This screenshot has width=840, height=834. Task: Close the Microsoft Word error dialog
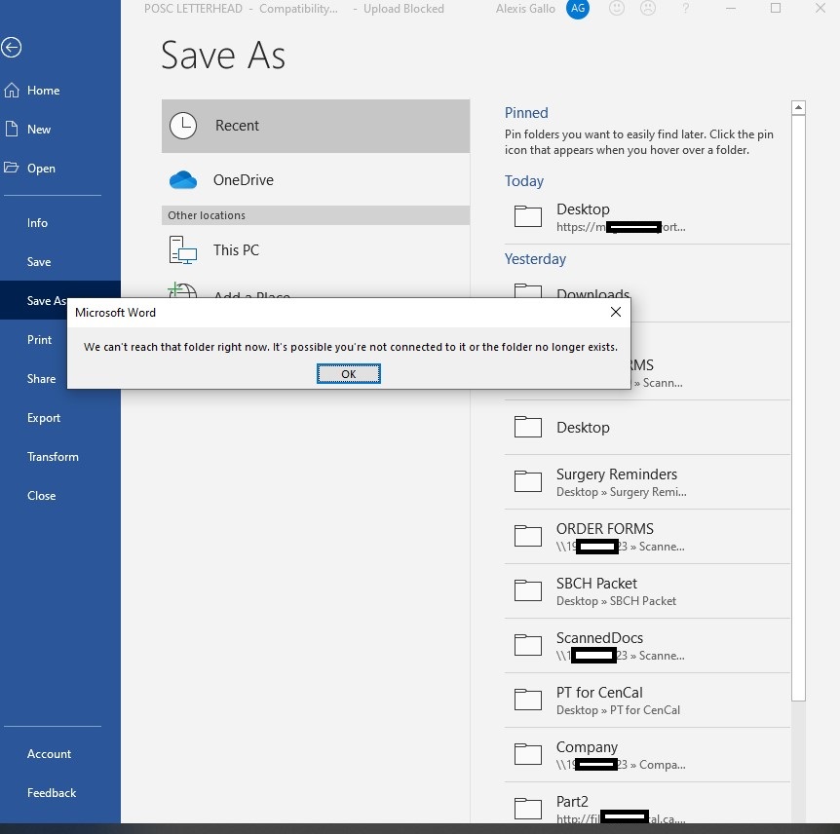pos(616,313)
